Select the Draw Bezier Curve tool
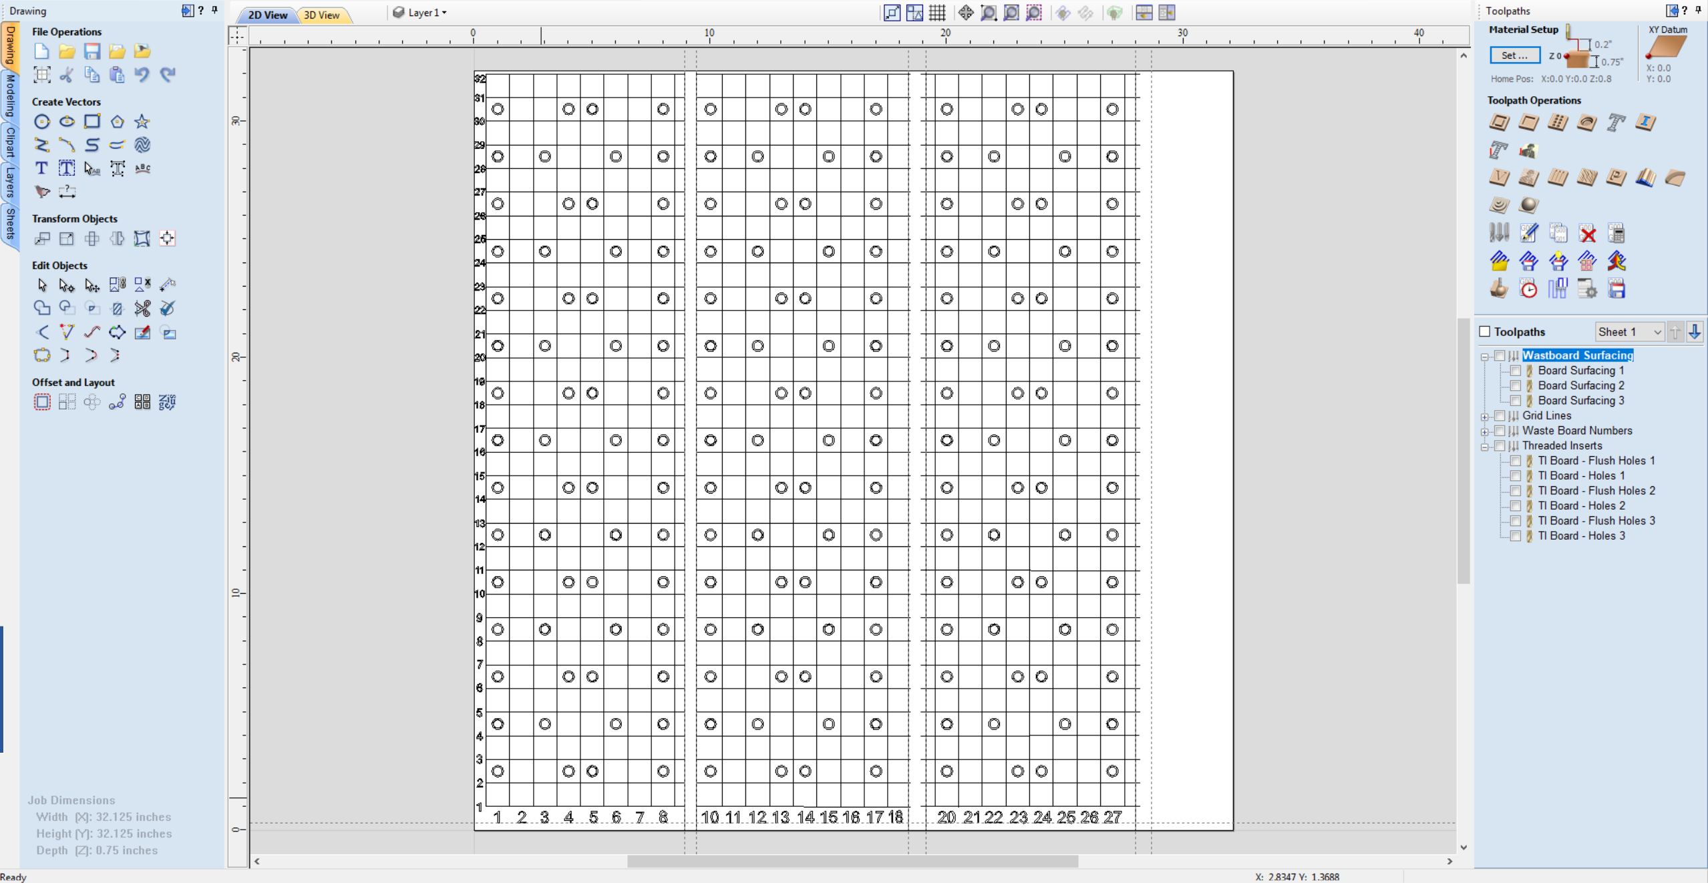This screenshot has height=883, width=1708. point(67,144)
